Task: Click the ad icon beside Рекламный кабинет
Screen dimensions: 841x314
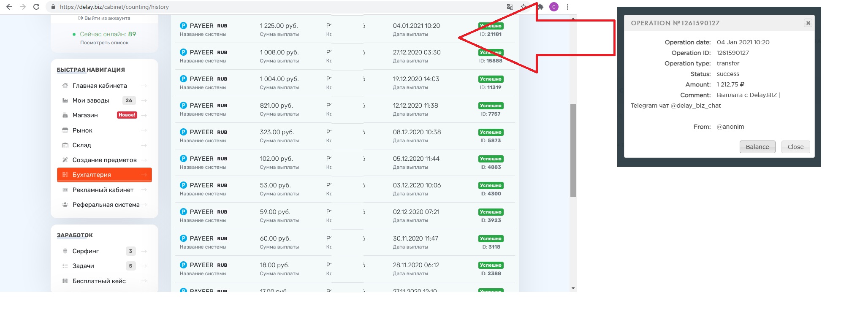Action: pos(65,190)
